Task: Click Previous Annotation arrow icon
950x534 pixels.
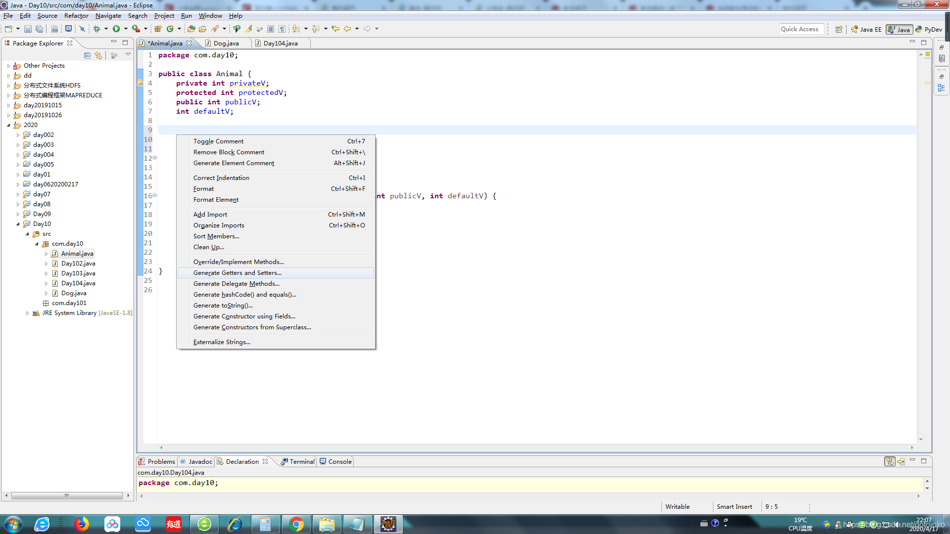Action: pos(315,29)
